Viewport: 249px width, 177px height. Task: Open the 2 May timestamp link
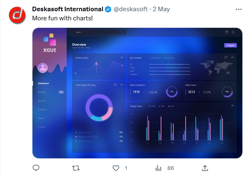coord(161,9)
